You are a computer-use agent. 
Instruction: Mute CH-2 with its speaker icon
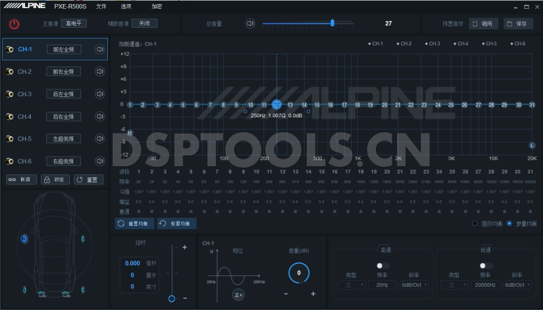pos(100,72)
